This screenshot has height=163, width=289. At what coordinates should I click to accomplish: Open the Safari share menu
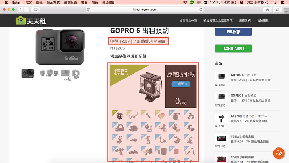267,9
